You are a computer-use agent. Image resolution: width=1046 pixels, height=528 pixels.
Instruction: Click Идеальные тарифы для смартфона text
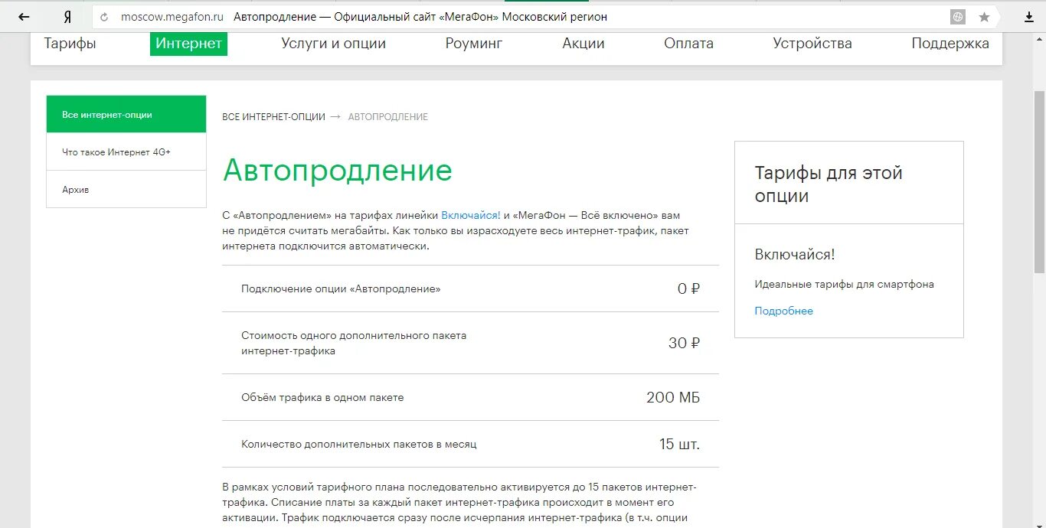point(845,285)
